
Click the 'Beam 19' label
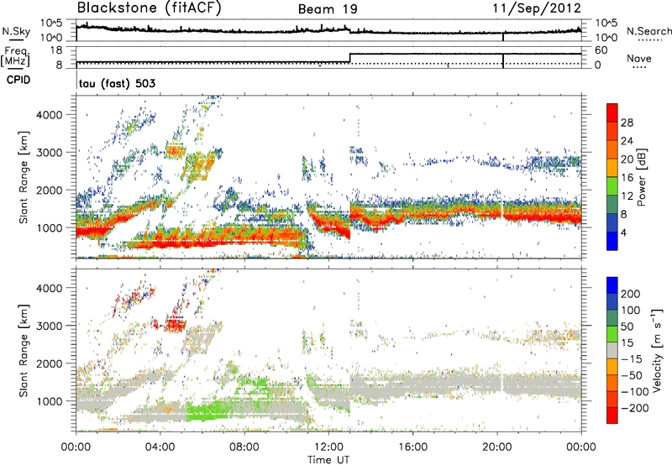(x=328, y=9)
